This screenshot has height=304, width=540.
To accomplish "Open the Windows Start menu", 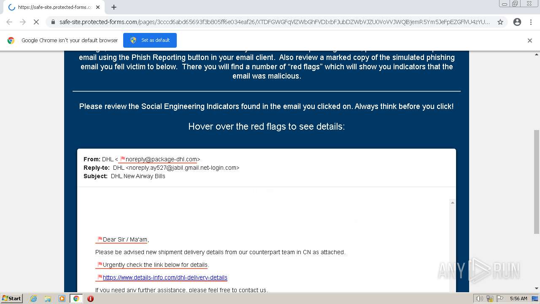I will 11,298.
